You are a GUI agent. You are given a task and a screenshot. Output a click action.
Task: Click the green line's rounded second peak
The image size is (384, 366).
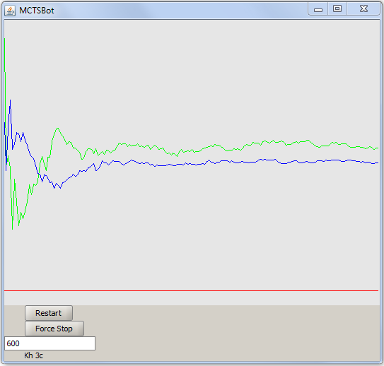tap(57, 129)
